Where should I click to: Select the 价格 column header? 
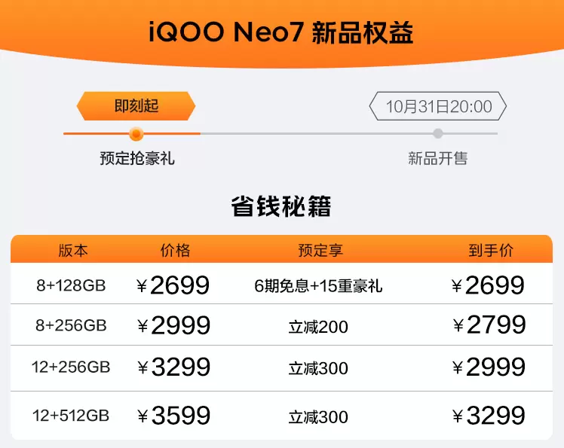(x=175, y=251)
